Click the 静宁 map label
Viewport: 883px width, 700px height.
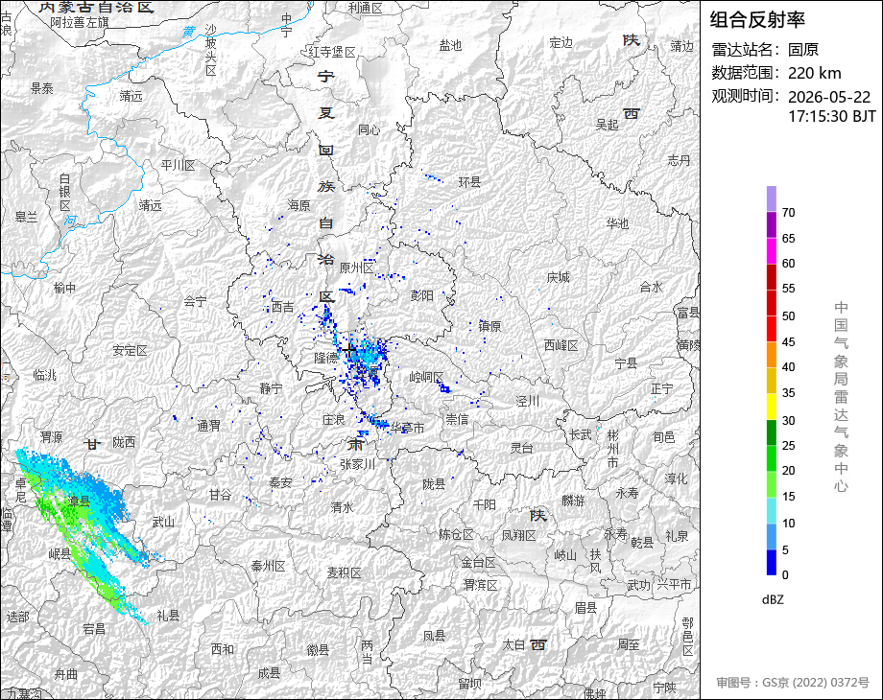(271, 388)
